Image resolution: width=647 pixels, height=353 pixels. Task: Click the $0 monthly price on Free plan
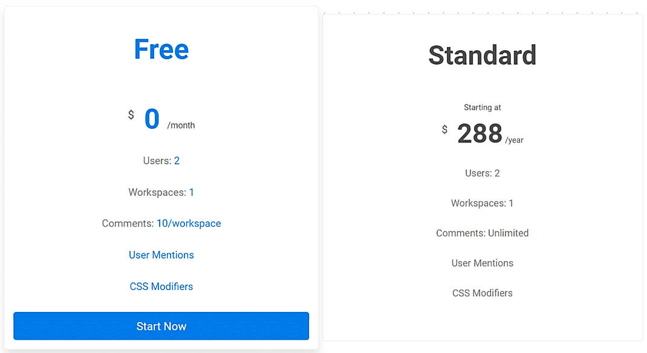[x=152, y=118]
